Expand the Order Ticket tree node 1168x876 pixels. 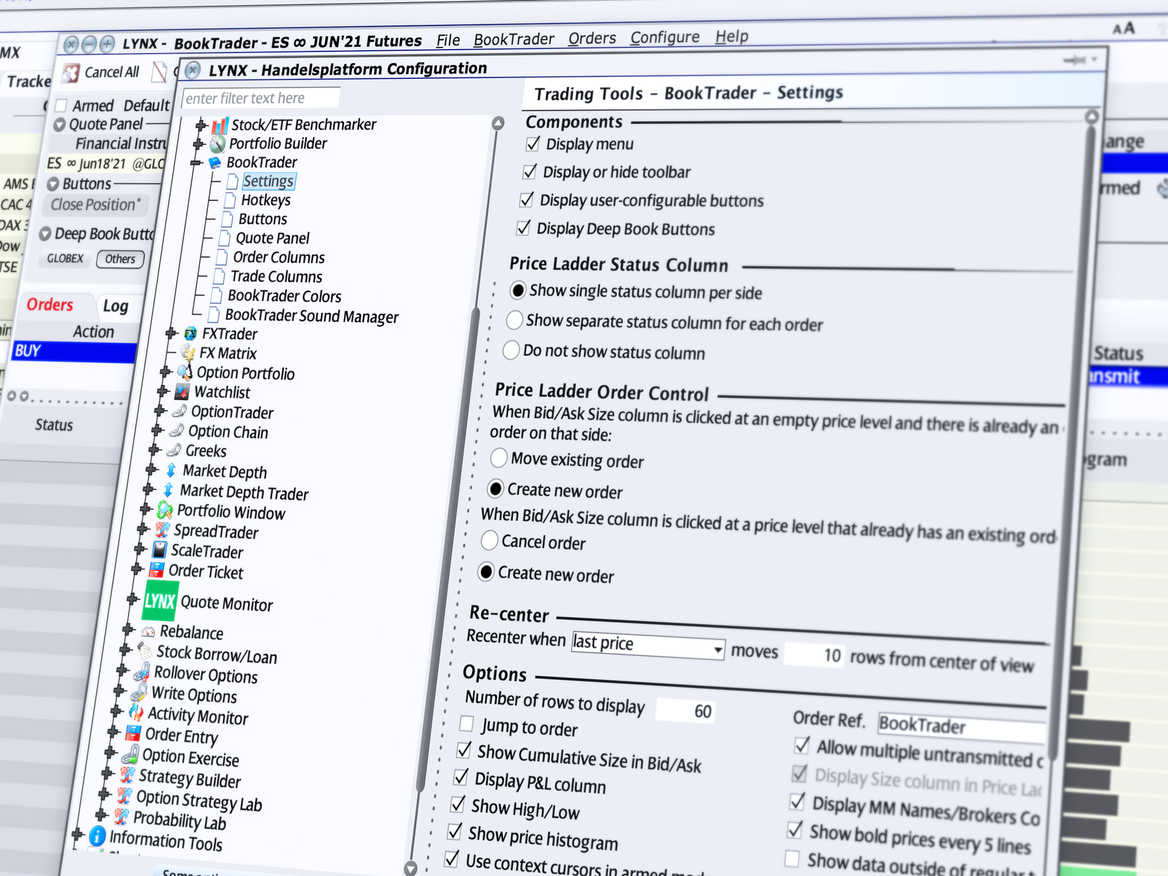[137, 569]
